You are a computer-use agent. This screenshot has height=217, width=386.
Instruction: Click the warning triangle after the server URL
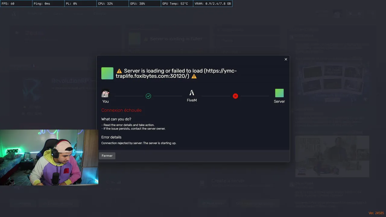click(x=194, y=76)
